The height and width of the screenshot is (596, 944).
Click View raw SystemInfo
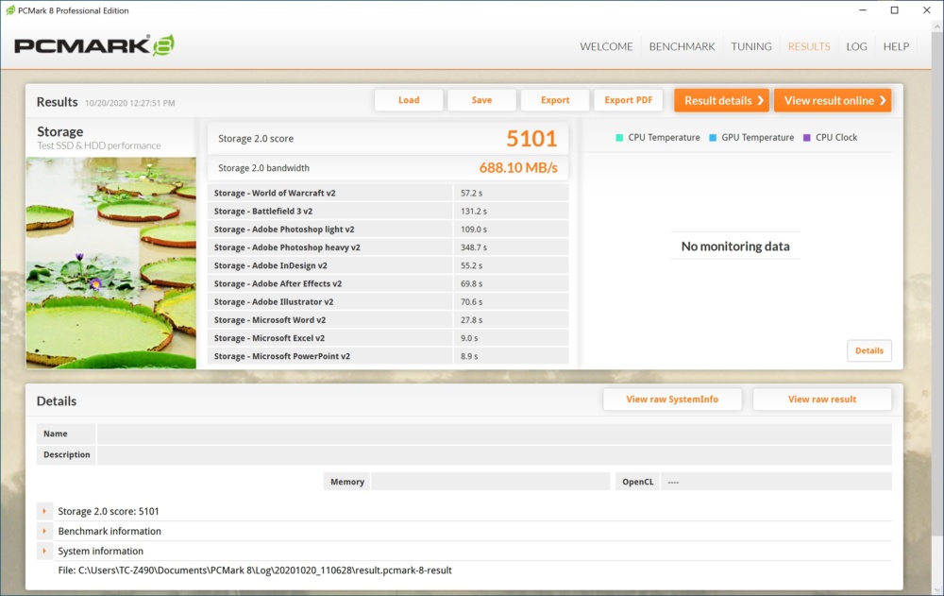tap(672, 399)
